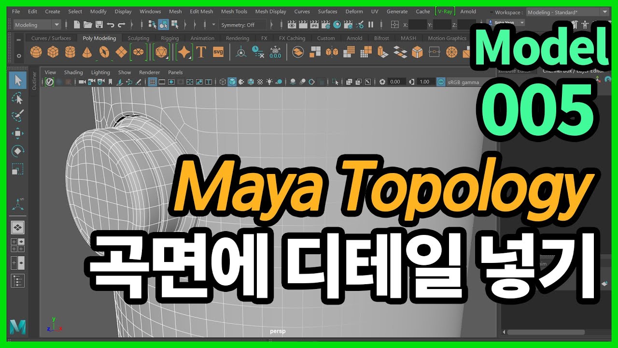Toggle textured display checker icon
618x348 pixels.
[x=260, y=82]
